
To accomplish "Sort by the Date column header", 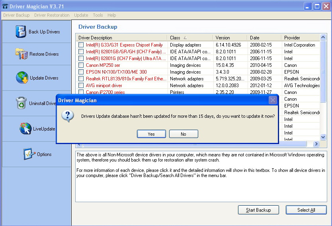I will coord(264,38).
